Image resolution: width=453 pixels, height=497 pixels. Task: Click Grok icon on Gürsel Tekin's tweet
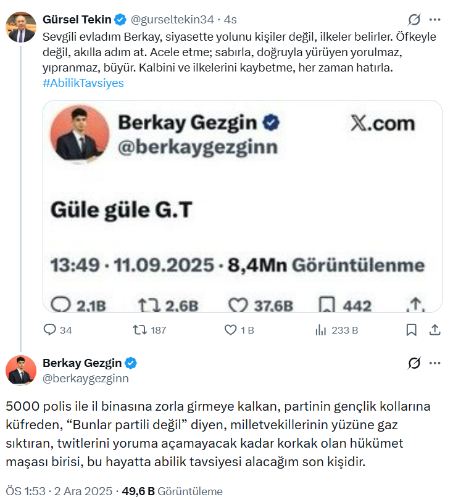tap(414, 20)
